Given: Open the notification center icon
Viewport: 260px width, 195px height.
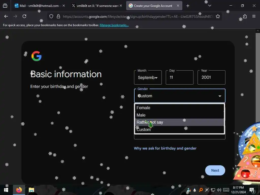Looking at the screenshot, I should pyautogui.click(x=252, y=190).
